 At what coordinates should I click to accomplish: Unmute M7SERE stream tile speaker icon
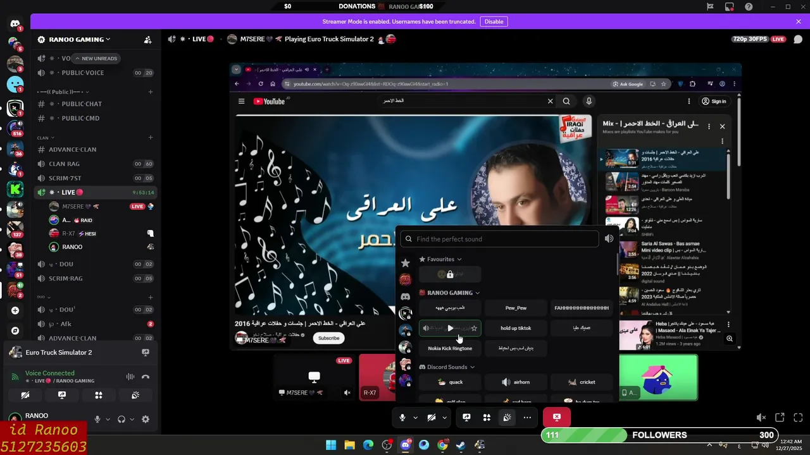tap(347, 392)
